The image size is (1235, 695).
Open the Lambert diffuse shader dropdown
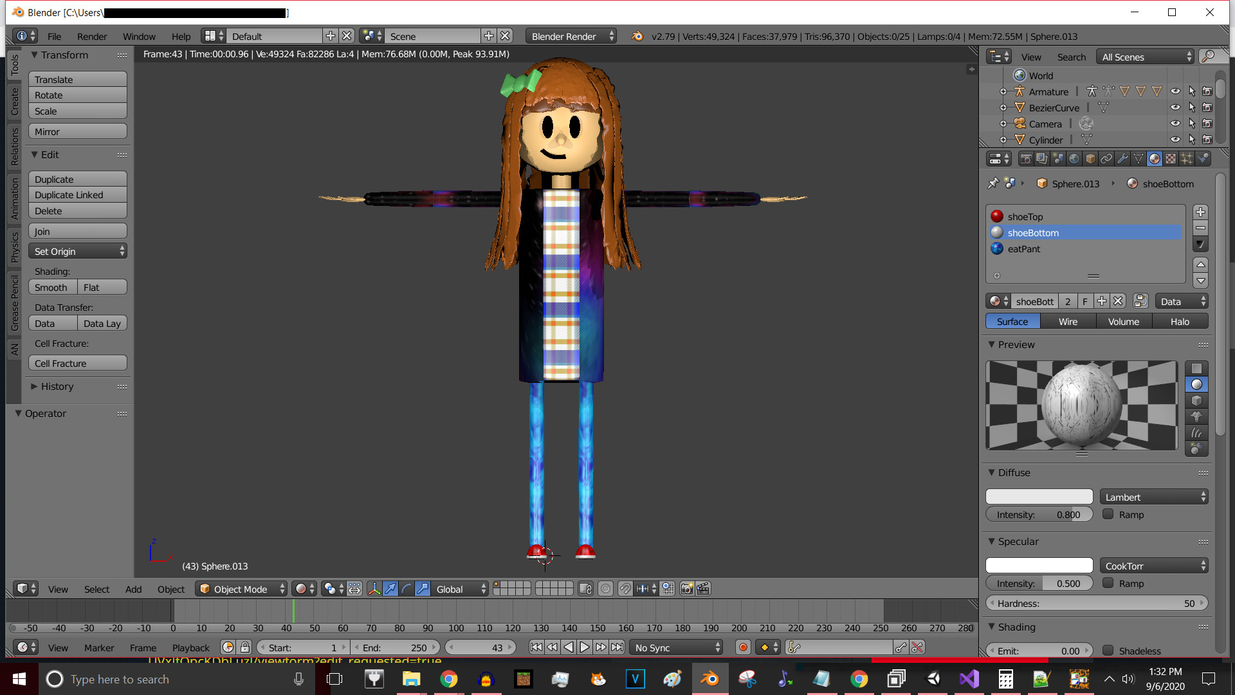coord(1154,497)
